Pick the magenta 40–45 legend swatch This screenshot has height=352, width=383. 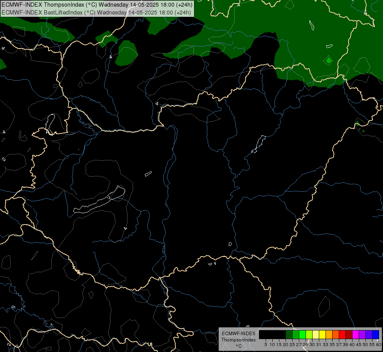(x=356, y=334)
